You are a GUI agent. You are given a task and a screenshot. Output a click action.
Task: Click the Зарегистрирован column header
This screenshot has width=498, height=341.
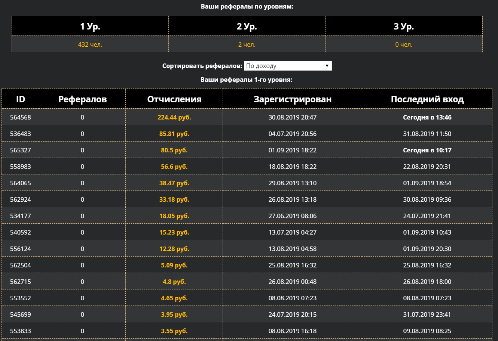tap(293, 99)
